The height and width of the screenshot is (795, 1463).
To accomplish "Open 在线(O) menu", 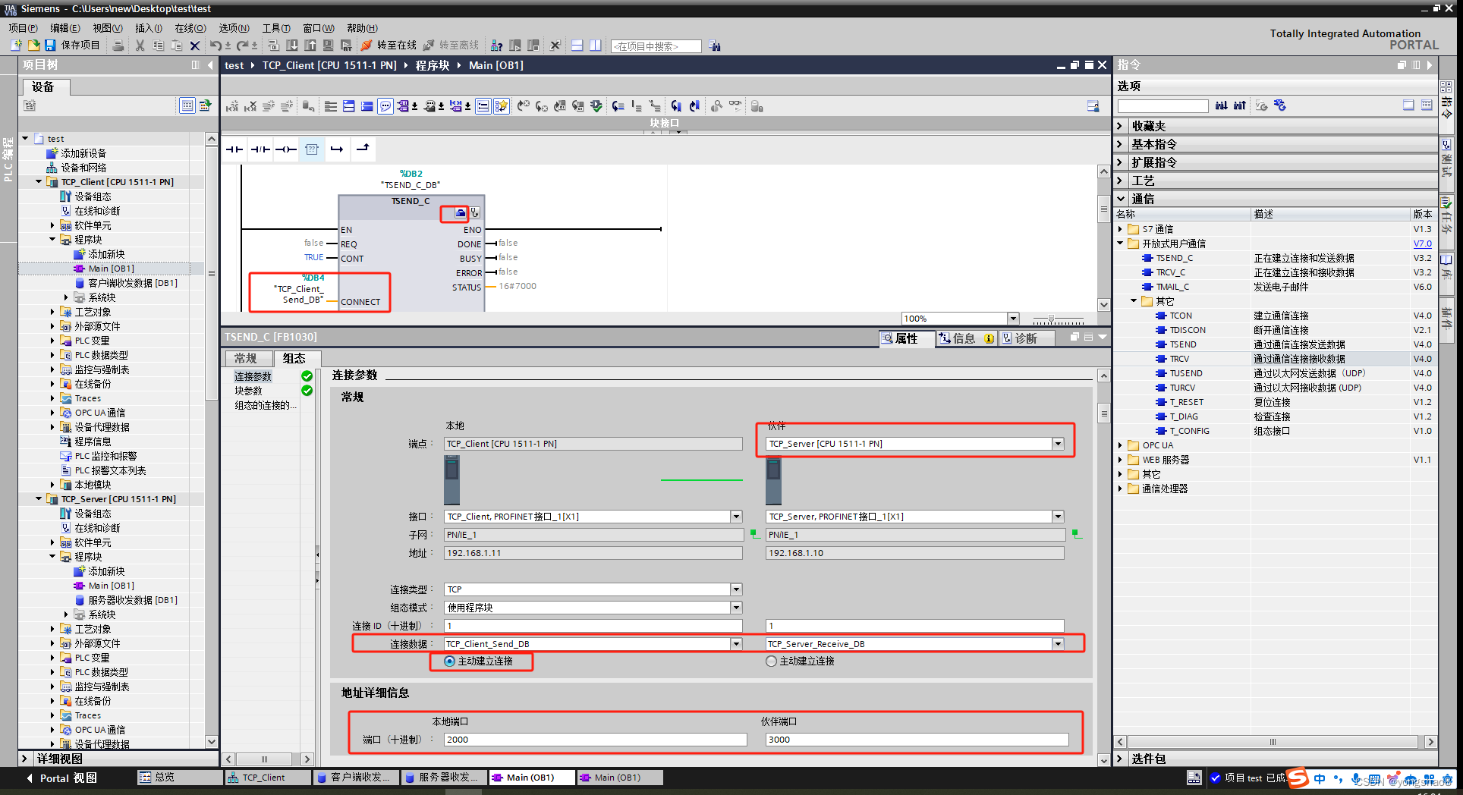I will (x=190, y=28).
